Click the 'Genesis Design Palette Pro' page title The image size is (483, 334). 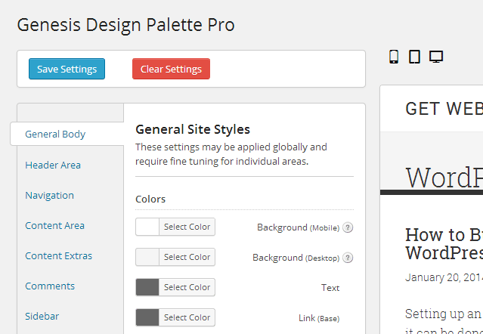(x=125, y=25)
